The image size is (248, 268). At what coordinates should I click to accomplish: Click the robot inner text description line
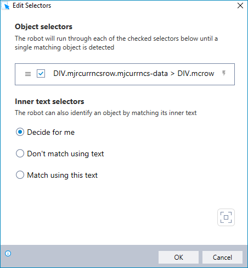tap(106, 113)
